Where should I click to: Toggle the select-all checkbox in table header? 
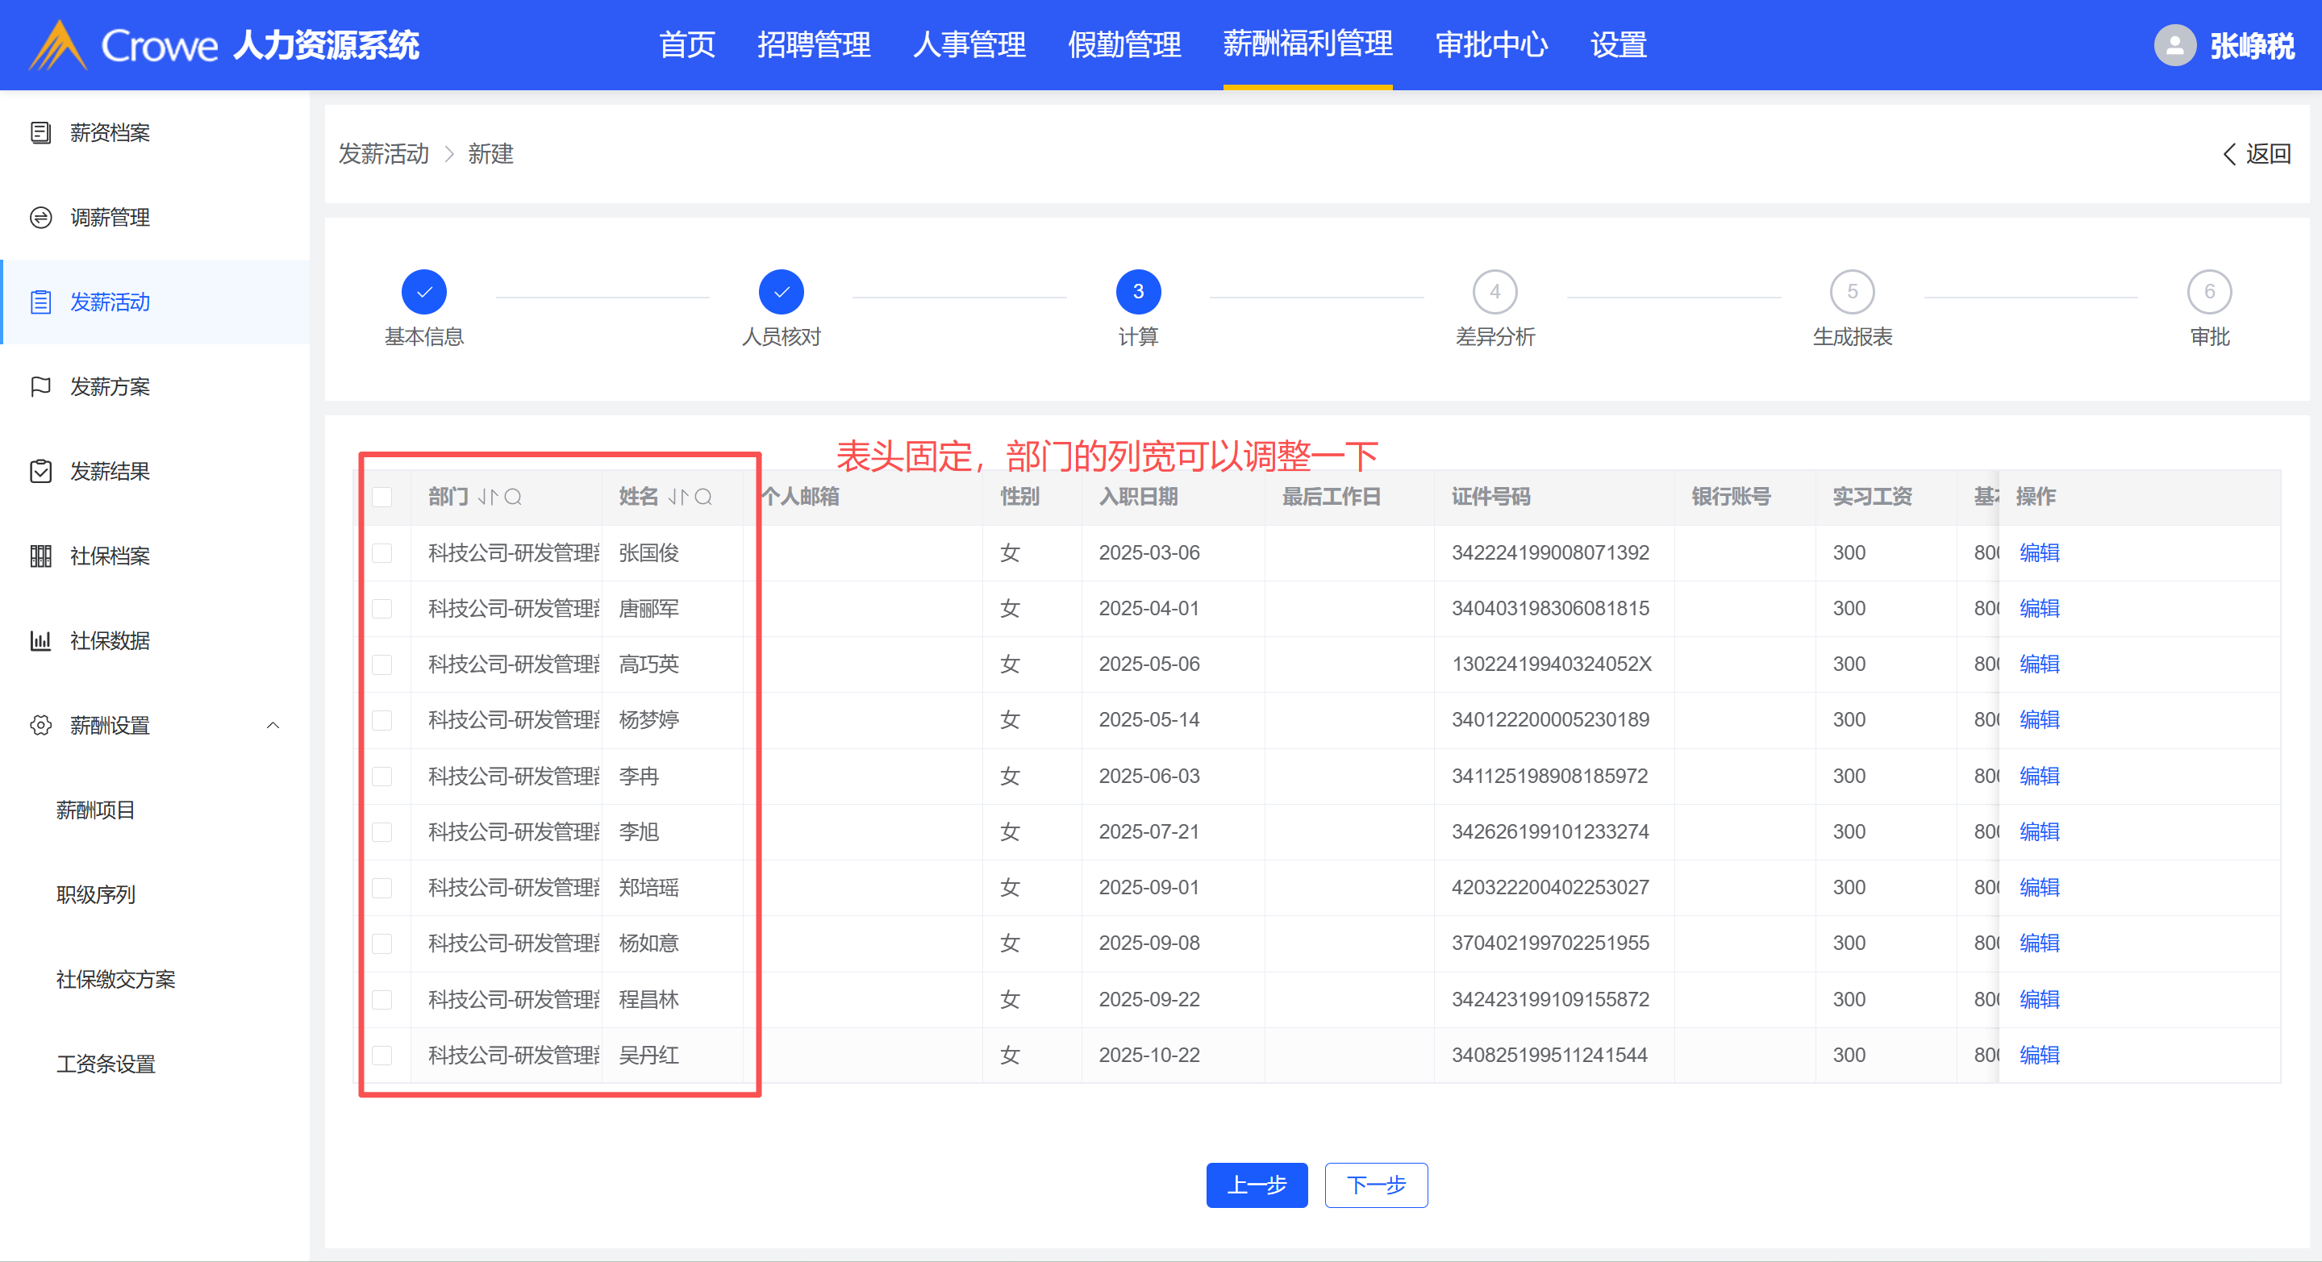[382, 497]
